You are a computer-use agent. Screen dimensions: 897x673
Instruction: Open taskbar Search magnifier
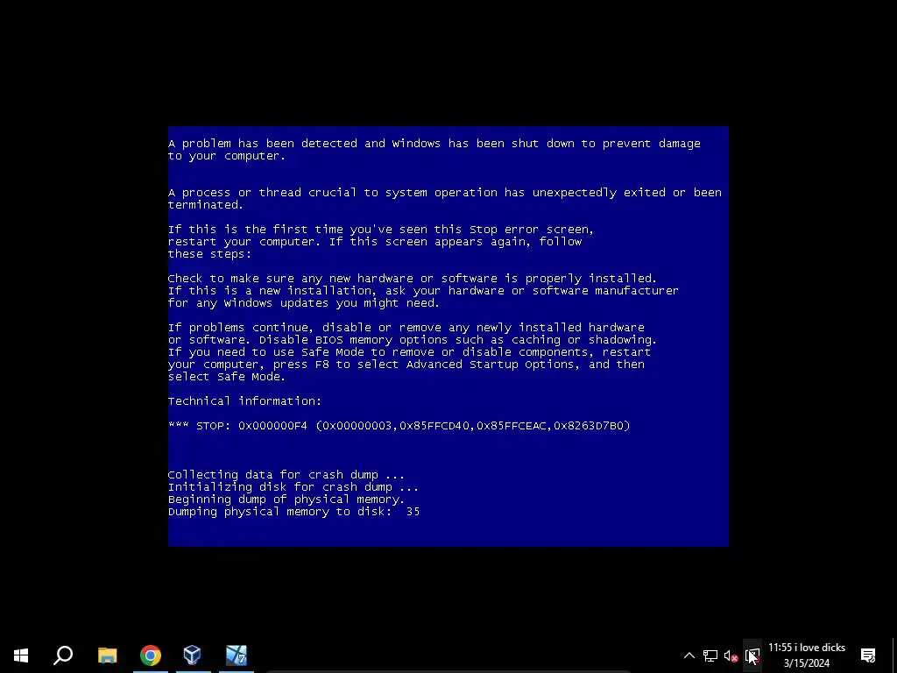click(x=63, y=655)
